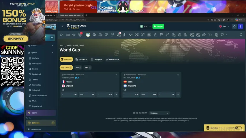Bet on Argentina at odds 3.5
This screenshot has width=246, height=138.
tap(167, 95)
